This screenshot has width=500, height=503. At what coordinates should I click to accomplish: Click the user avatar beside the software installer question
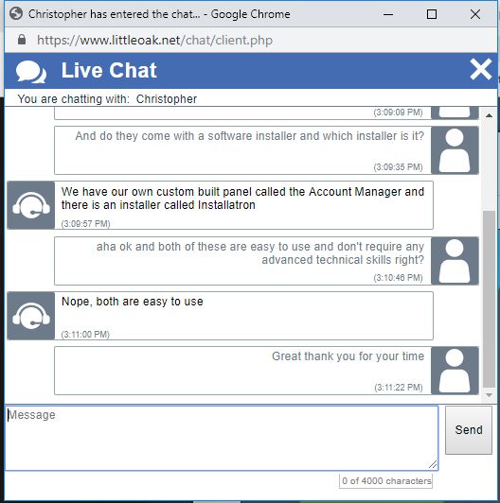[455, 150]
